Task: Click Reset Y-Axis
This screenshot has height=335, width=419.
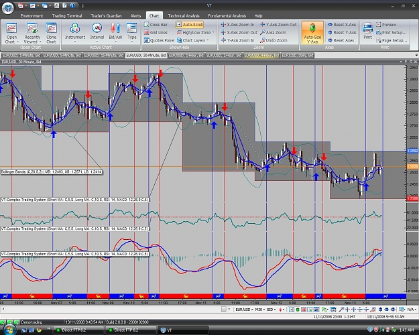Action: [342, 33]
